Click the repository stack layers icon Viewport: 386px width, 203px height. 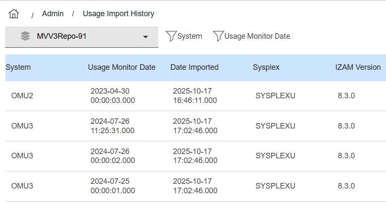tap(25, 36)
